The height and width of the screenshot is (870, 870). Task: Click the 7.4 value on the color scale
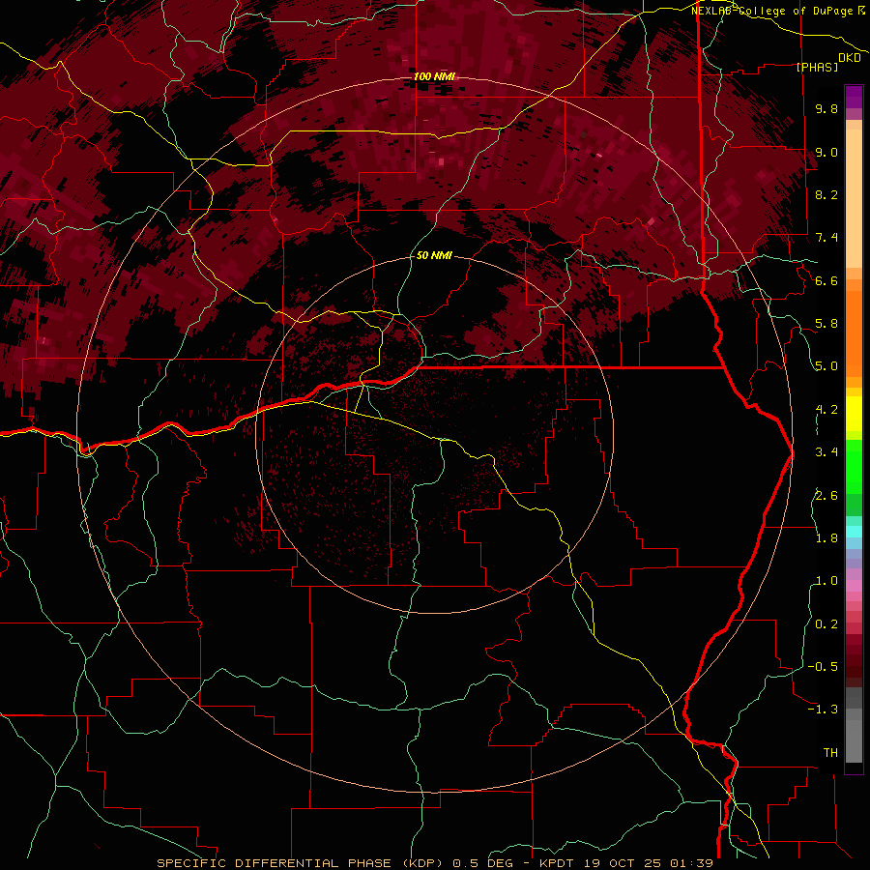click(x=826, y=238)
